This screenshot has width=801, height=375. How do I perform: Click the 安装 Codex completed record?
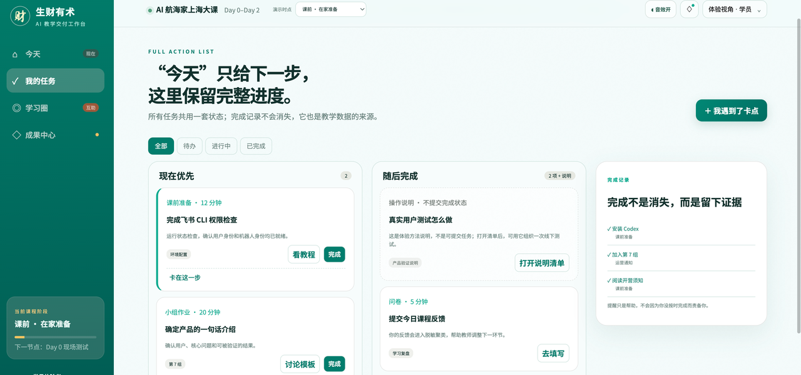[x=681, y=232]
